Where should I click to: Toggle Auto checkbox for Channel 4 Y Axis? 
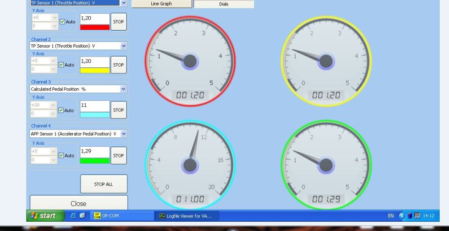(61, 155)
